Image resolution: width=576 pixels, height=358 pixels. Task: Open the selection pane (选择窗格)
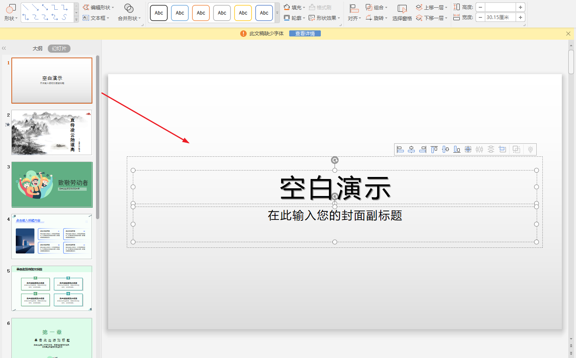pyautogui.click(x=402, y=13)
